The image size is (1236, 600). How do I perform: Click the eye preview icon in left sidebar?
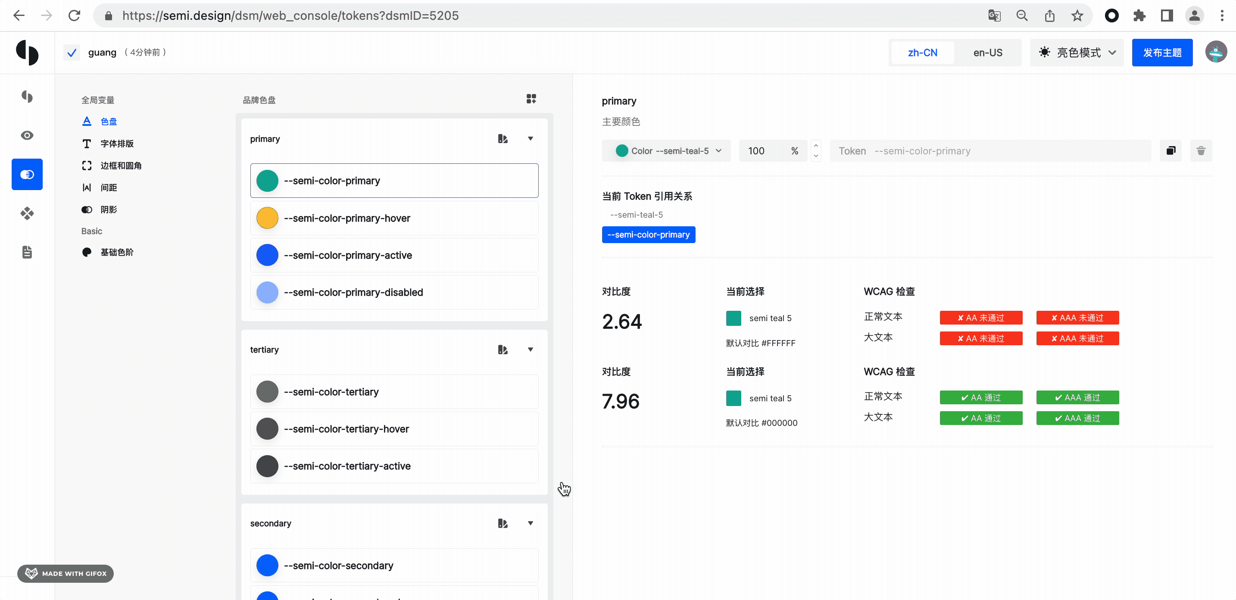(x=27, y=135)
